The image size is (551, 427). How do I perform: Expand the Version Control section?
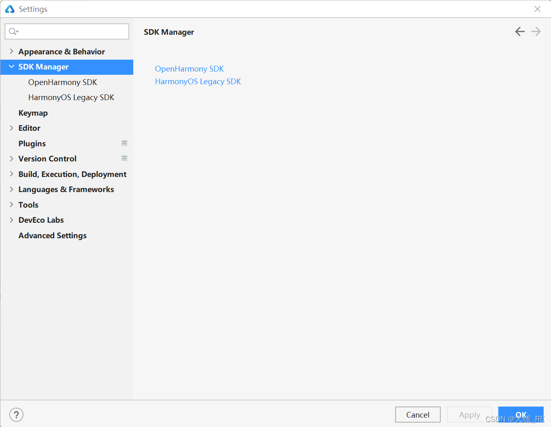11,159
